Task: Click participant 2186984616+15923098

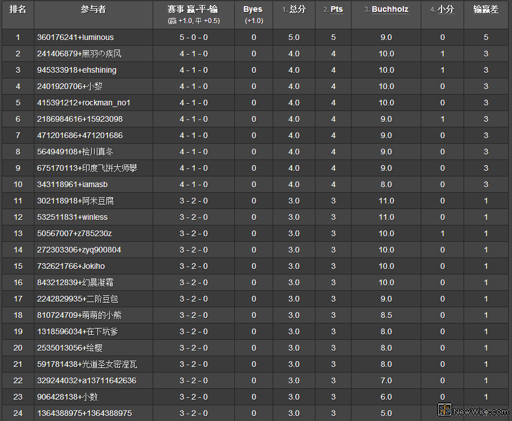Action: [80, 119]
